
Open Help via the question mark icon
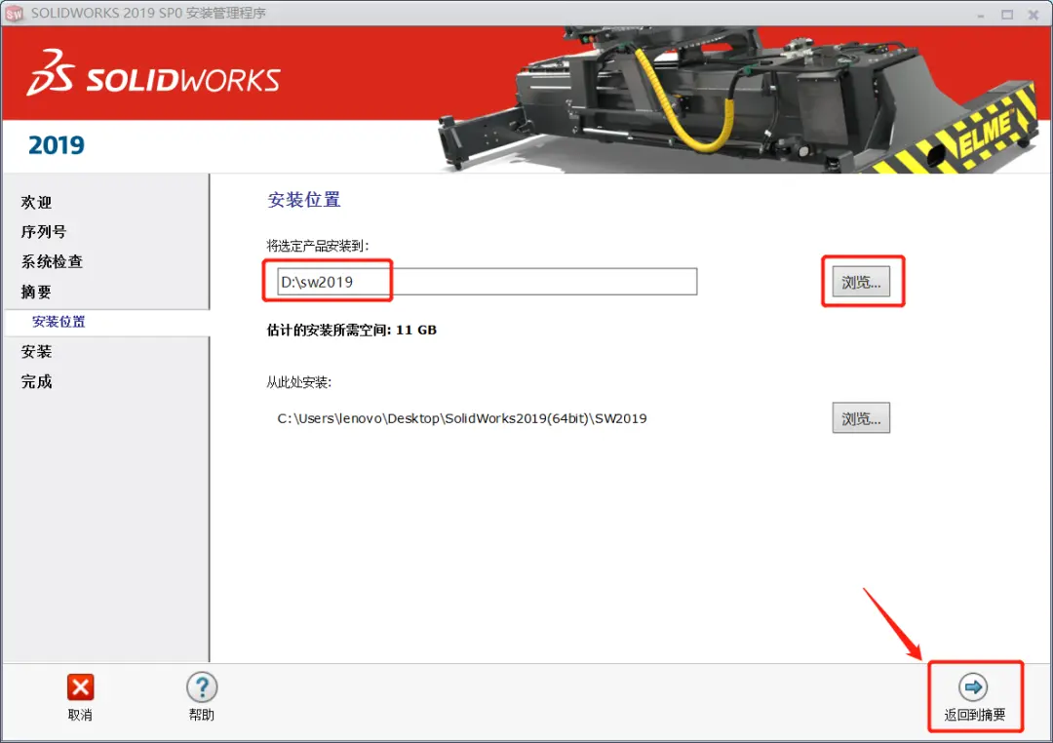click(x=202, y=687)
